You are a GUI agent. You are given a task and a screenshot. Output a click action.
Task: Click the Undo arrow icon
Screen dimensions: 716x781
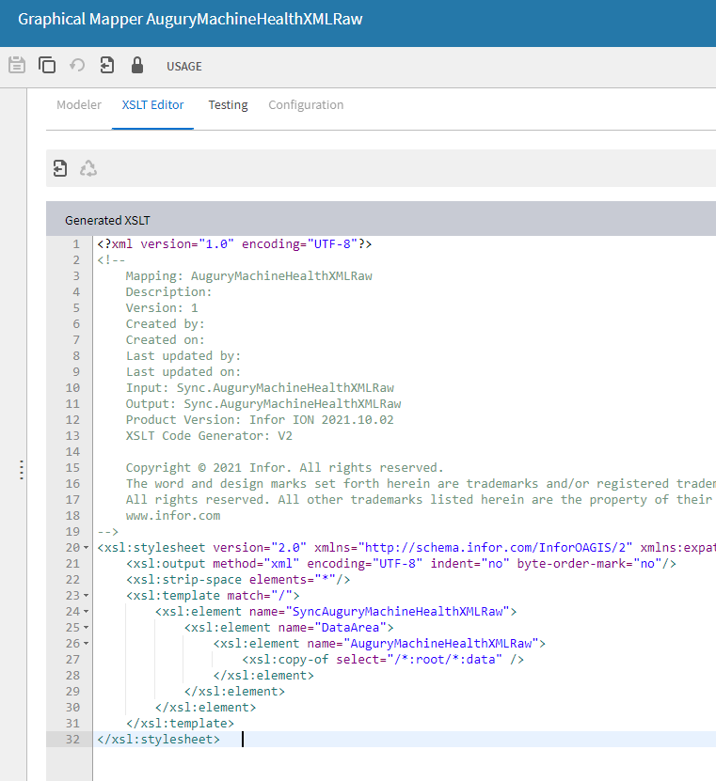coord(77,65)
